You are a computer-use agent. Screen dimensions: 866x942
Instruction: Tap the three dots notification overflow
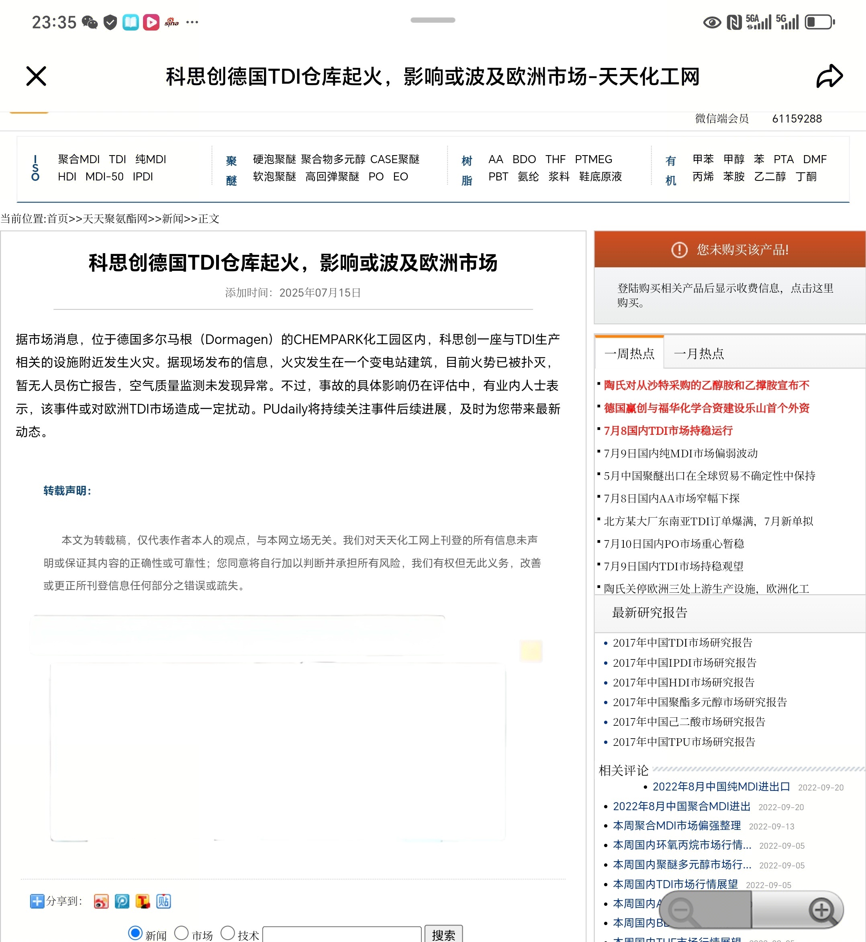[192, 22]
